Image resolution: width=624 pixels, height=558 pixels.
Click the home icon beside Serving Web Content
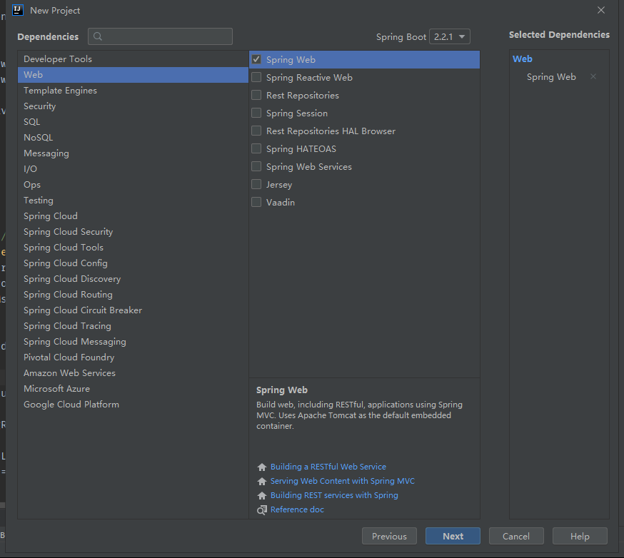[x=262, y=481]
